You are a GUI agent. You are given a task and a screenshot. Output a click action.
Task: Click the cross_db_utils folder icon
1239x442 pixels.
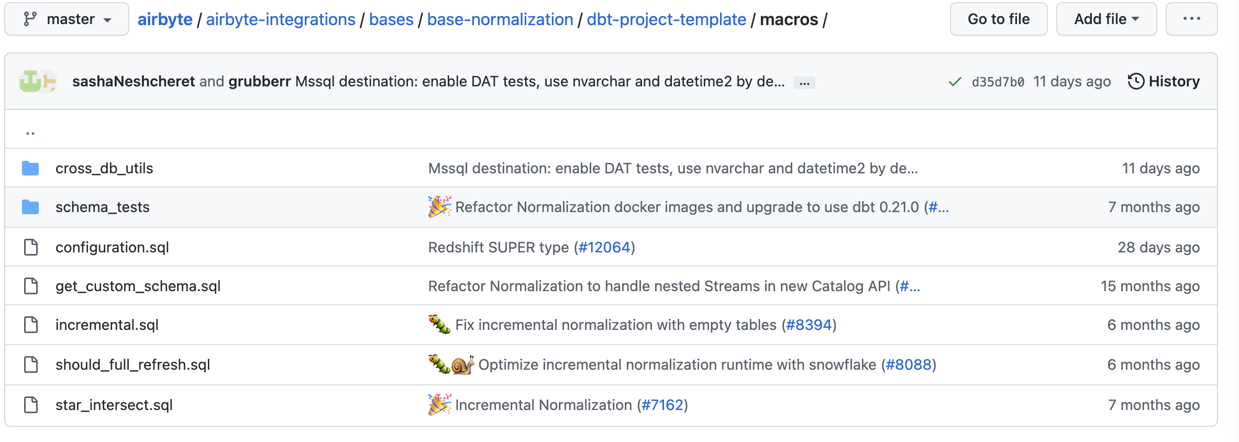click(30, 168)
